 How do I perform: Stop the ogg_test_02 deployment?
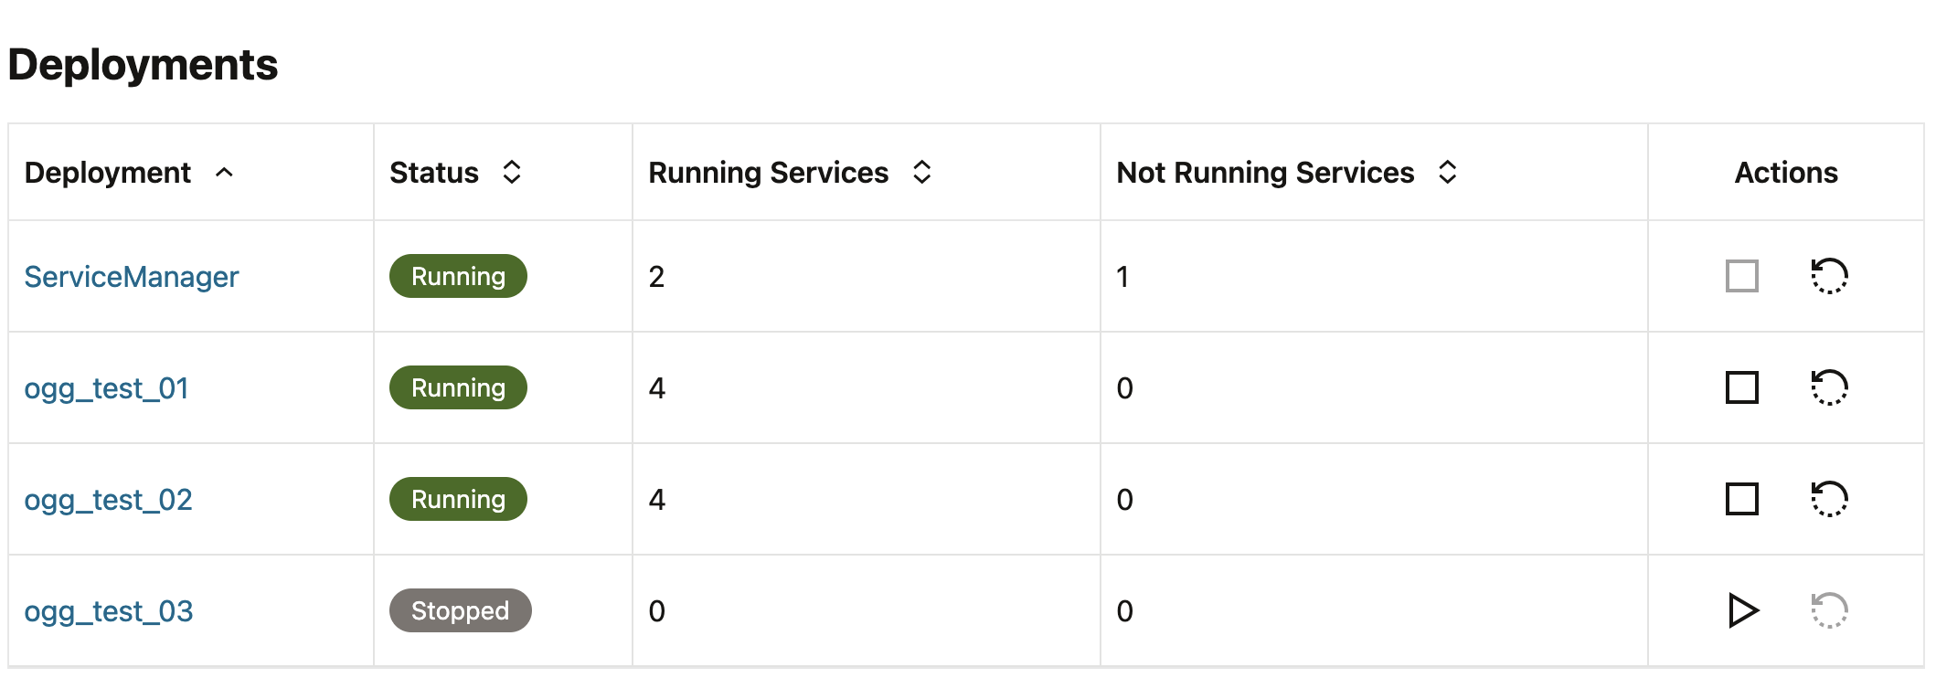pos(1741,499)
